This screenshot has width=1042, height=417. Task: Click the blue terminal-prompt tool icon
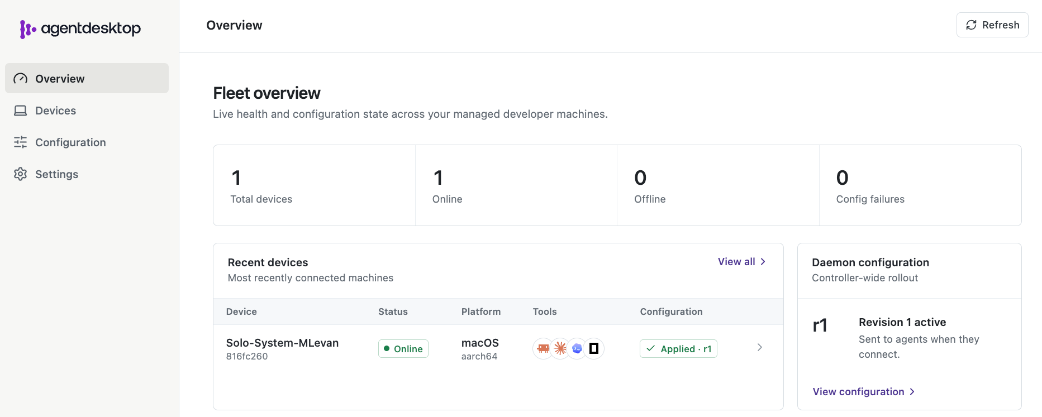(x=577, y=349)
